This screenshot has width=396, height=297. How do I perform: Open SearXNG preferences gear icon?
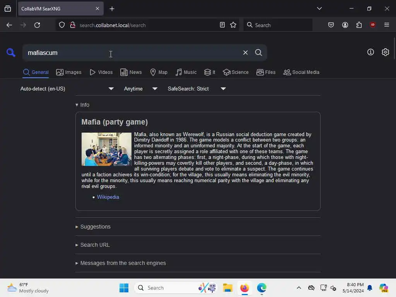(x=385, y=52)
